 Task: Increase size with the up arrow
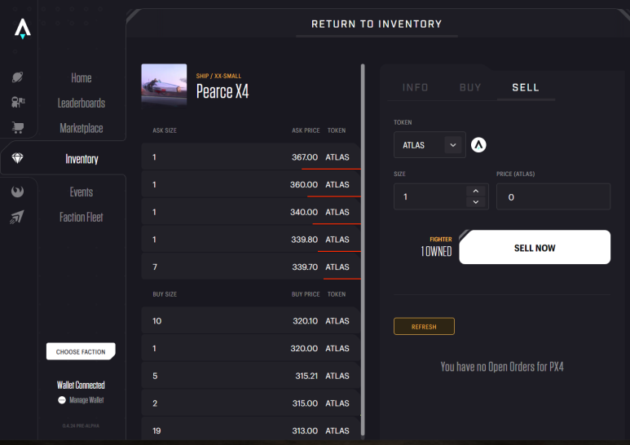pyautogui.click(x=476, y=191)
